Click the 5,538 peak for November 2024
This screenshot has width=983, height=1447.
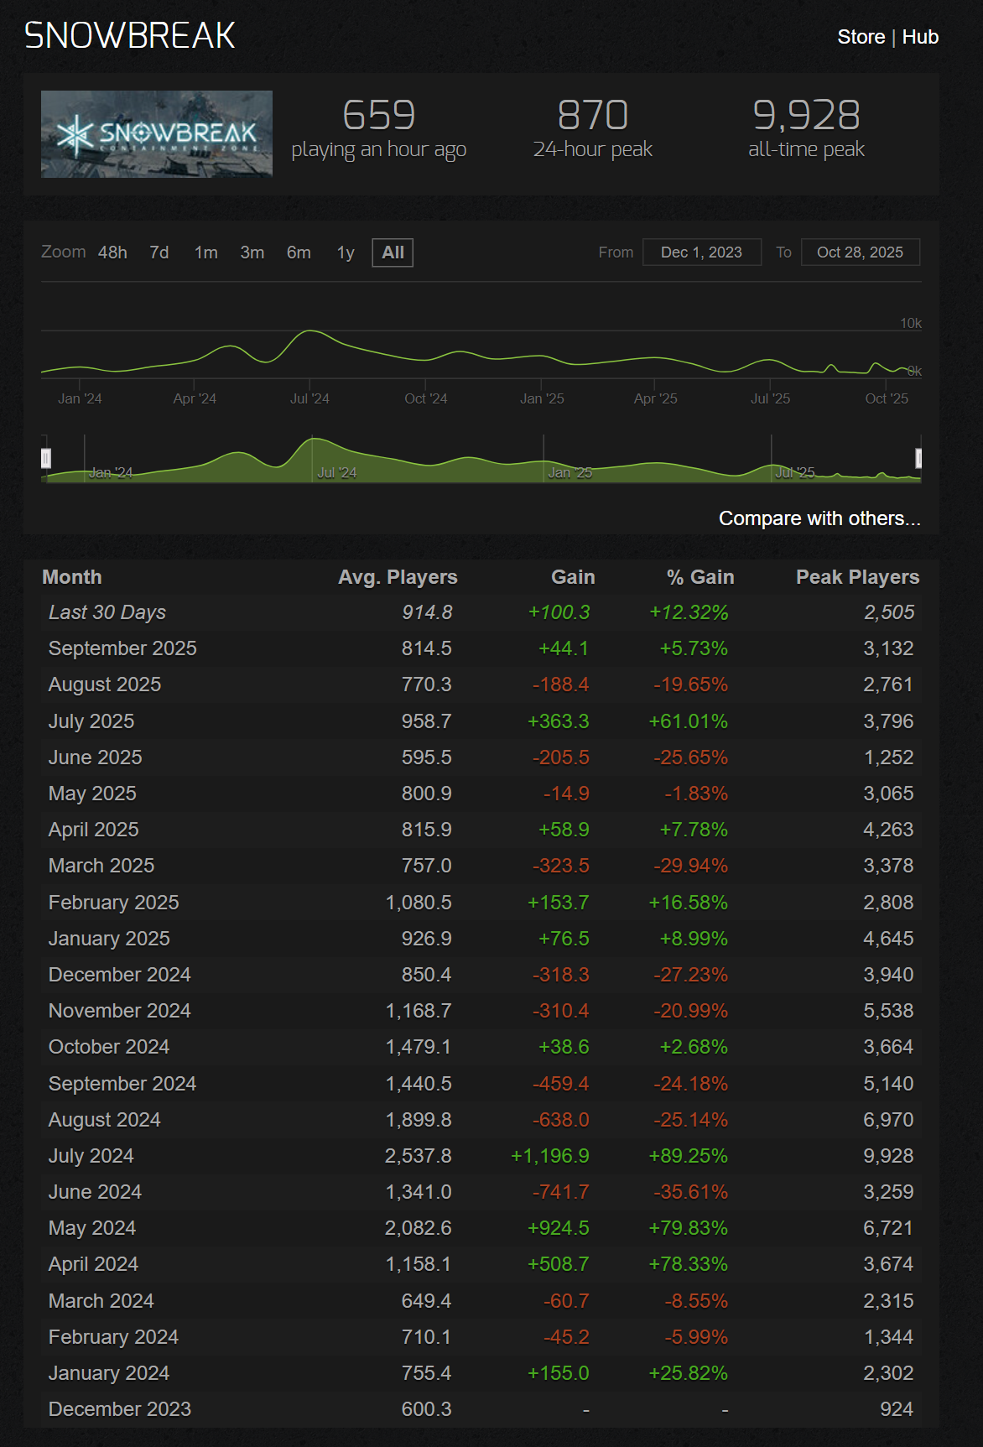coord(888,1011)
